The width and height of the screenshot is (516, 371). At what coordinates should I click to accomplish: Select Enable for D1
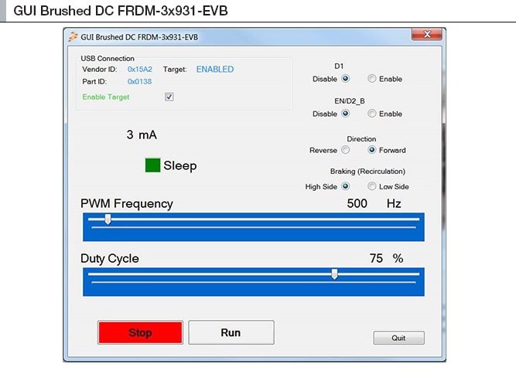point(372,79)
